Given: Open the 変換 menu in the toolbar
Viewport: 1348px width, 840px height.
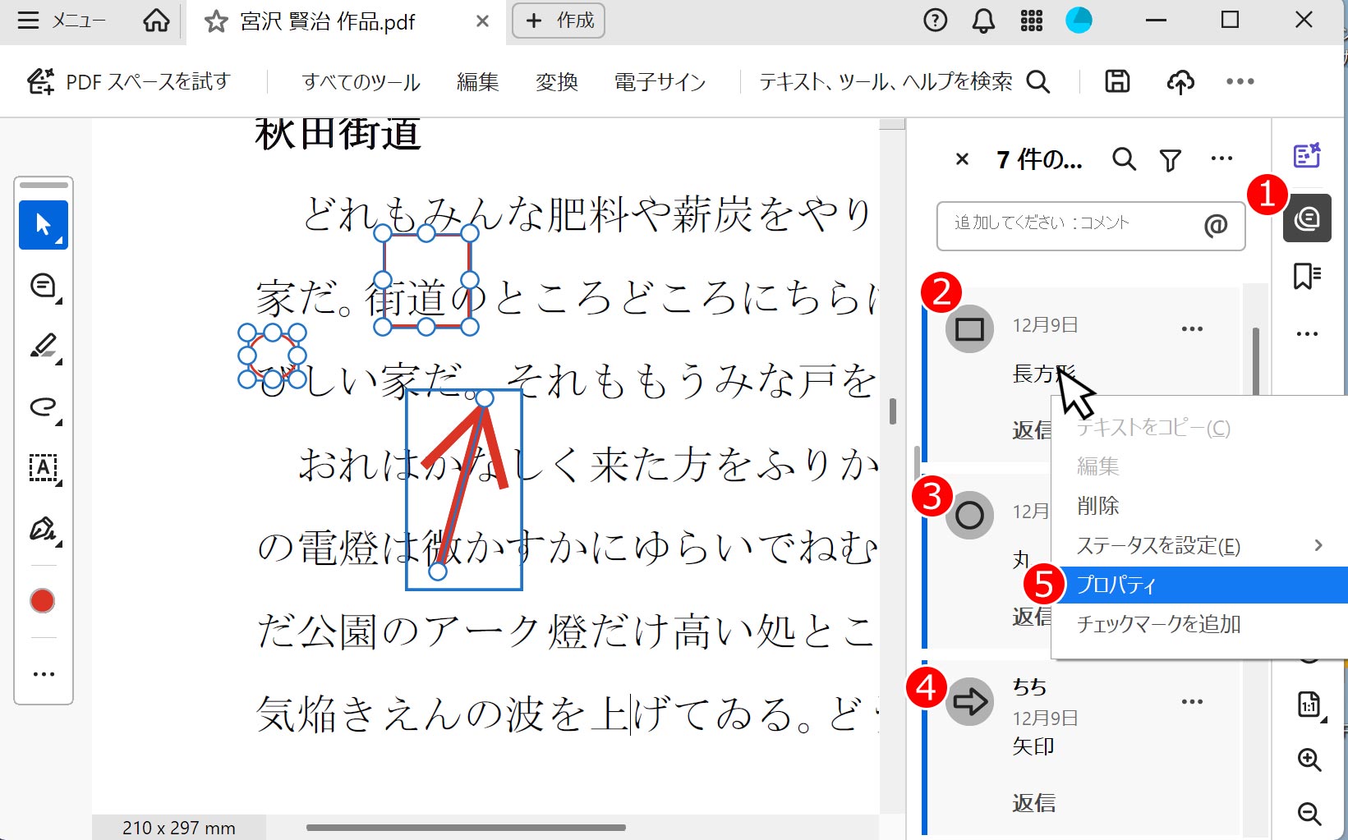Looking at the screenshot, I should tap(556, 81).
